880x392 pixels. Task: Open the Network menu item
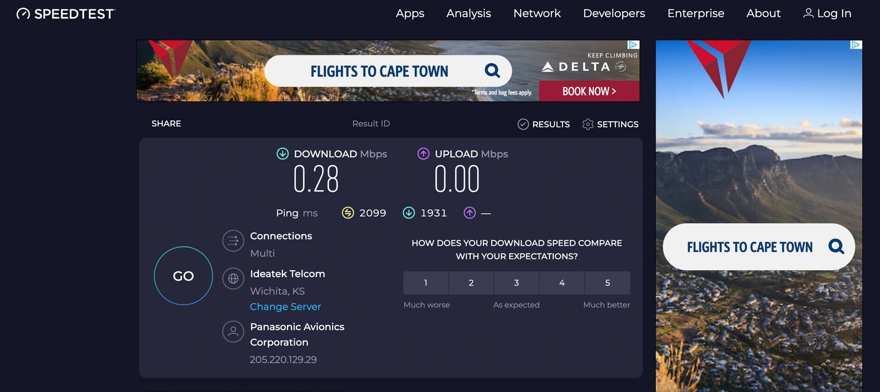[x=537, y=13]
